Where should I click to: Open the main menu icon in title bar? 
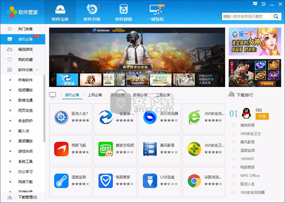[263, 4]
